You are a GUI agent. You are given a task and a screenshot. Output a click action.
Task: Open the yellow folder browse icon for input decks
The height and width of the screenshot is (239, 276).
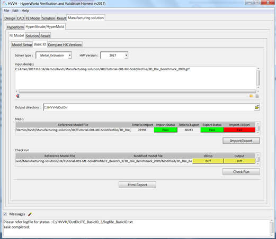click(x=251, y=96)
